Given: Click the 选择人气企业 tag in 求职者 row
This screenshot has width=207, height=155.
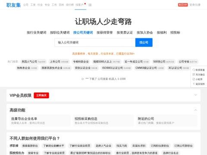Looking at the screenshot, I should point(103,146).
